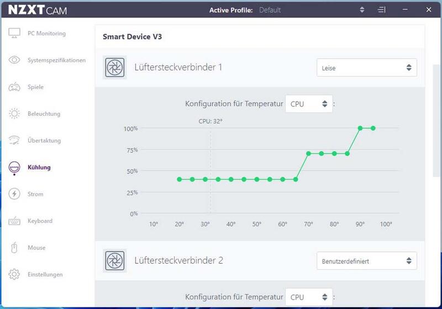
Task: Click the Einstellungen gear icon
Action: (x=14, y=274)
